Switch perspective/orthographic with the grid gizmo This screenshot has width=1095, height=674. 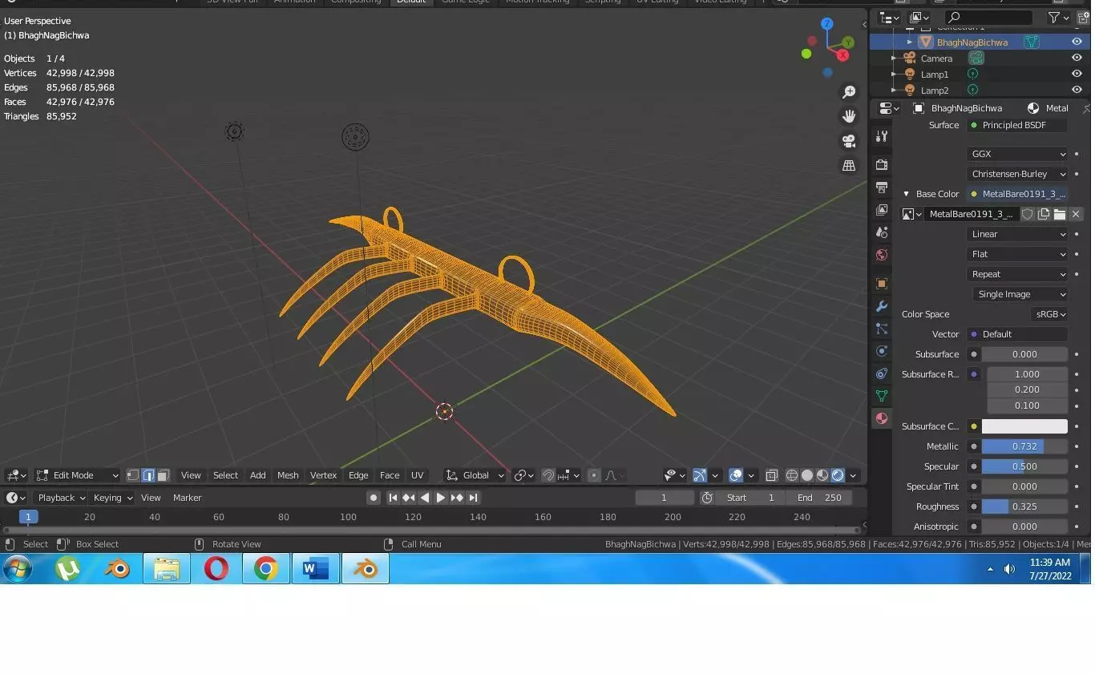pos(848,165)
